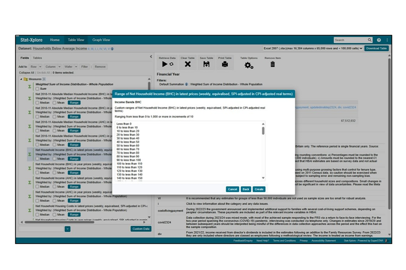Screen dimensions: 406x270
Task: Open the help question mark icon
Action: tap(379, 40)
